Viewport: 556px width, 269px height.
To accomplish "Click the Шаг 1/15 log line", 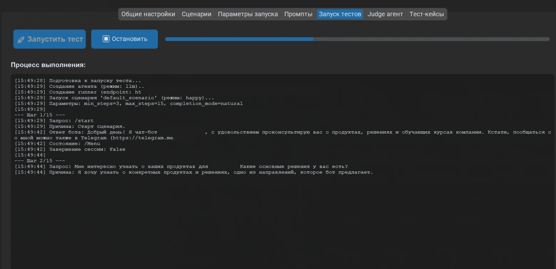I will click(40, 115).
